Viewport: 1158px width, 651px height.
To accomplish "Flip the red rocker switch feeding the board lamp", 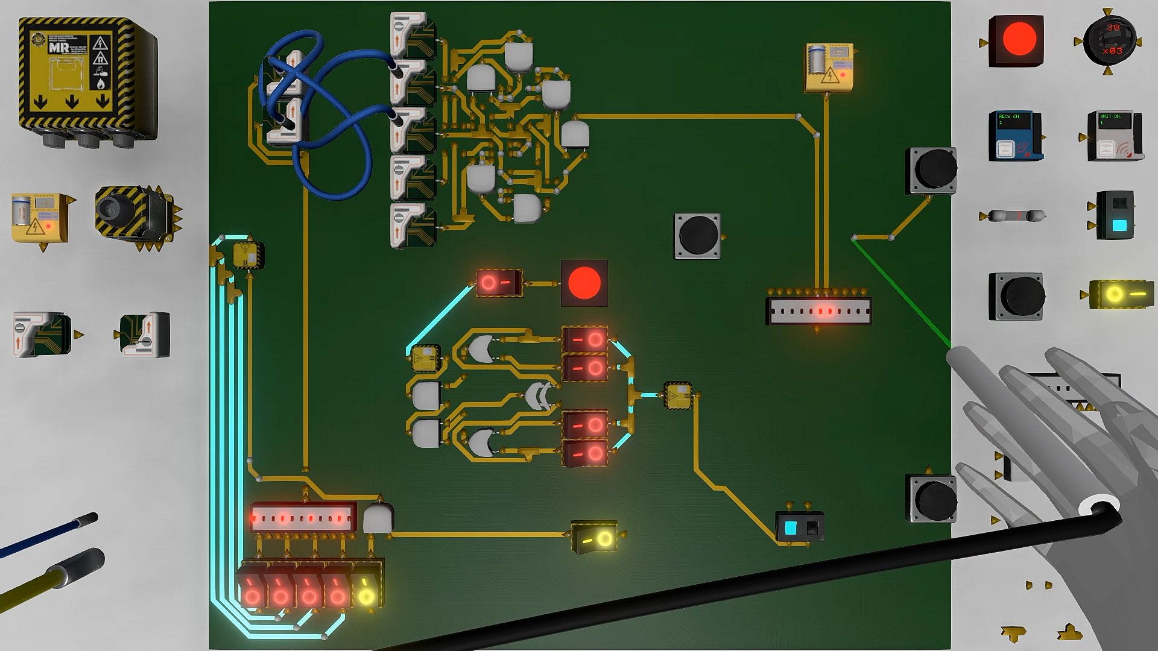I will 499,282.
